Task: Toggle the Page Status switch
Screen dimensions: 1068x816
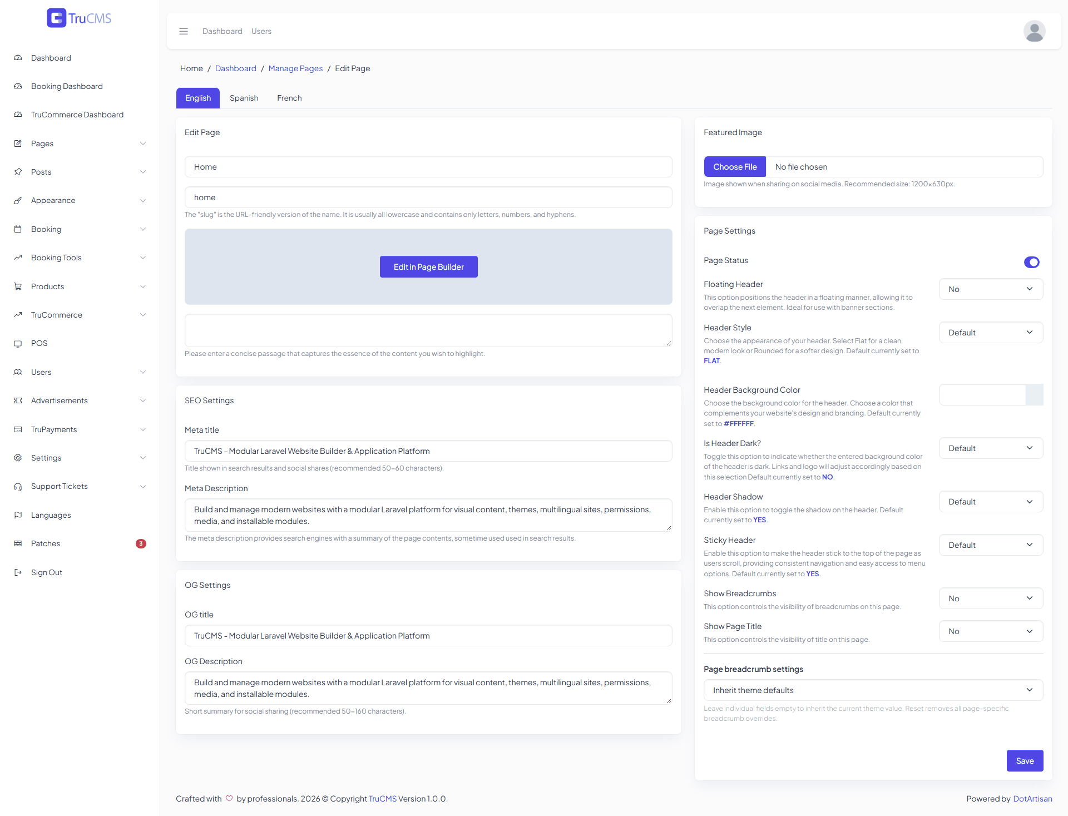Action: click(1032, 262)
